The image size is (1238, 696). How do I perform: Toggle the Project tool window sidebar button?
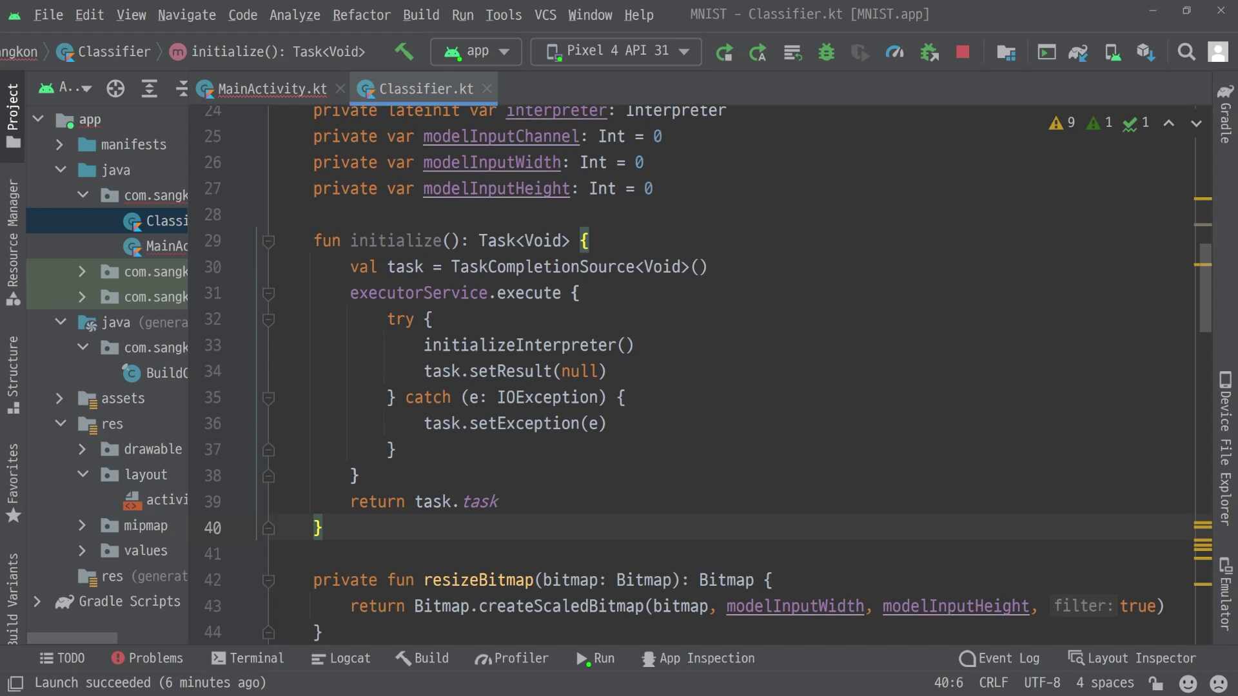pos(13,115)
